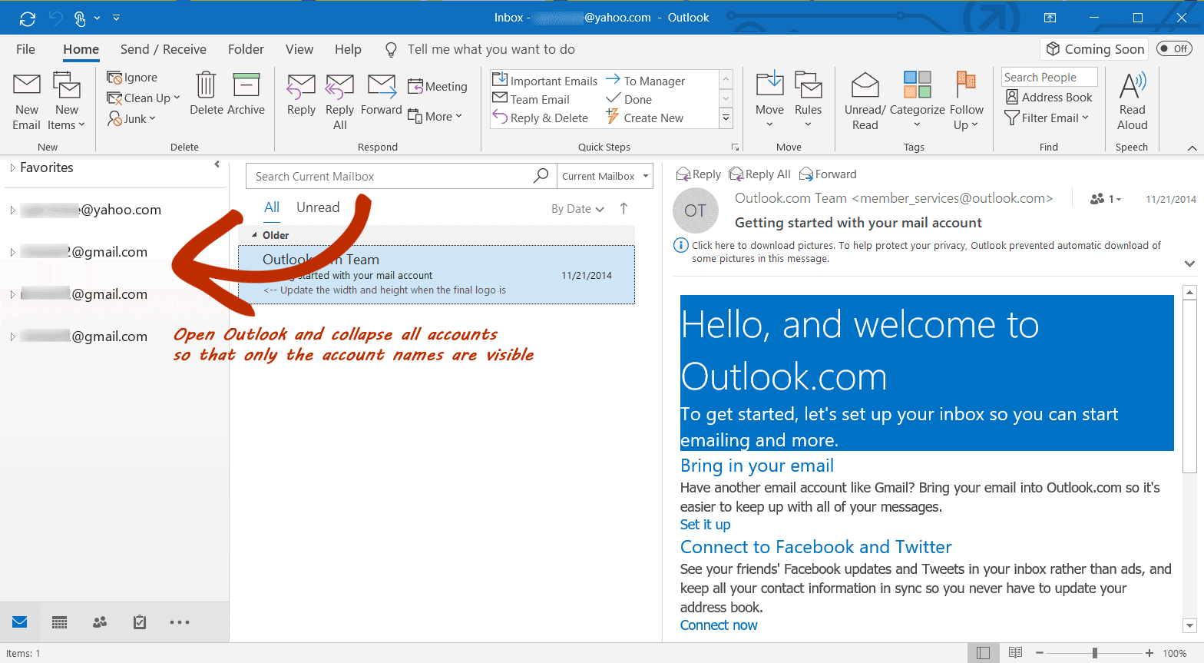The image size is (1204, 663).
Task: Click 'Connect to Facebook and Twitter' link
Action: click(x=816, y=547)
